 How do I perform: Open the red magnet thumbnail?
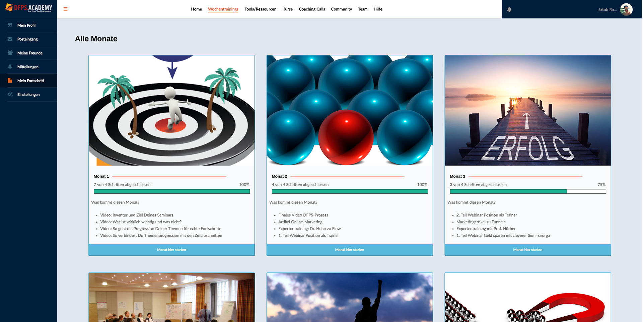click(528, 298)
